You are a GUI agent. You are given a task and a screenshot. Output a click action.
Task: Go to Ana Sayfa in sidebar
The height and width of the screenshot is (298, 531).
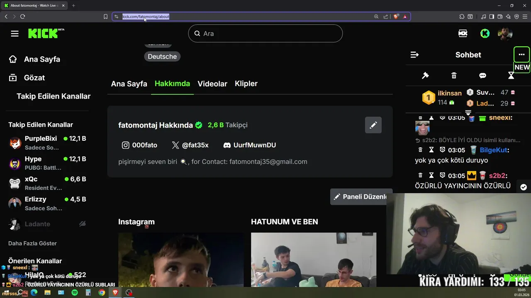click(x=35, y=59)
